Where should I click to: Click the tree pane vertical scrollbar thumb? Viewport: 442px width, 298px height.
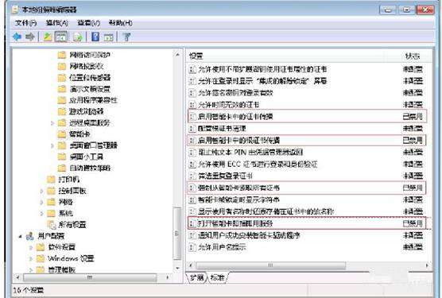click(177, 234)
